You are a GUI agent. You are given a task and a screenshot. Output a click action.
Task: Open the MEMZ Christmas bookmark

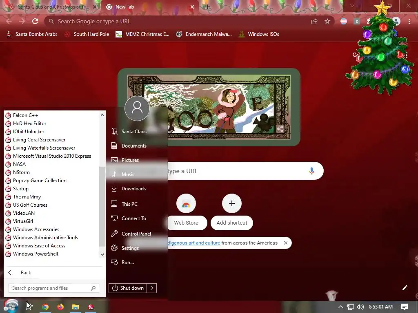click(142, 34)
